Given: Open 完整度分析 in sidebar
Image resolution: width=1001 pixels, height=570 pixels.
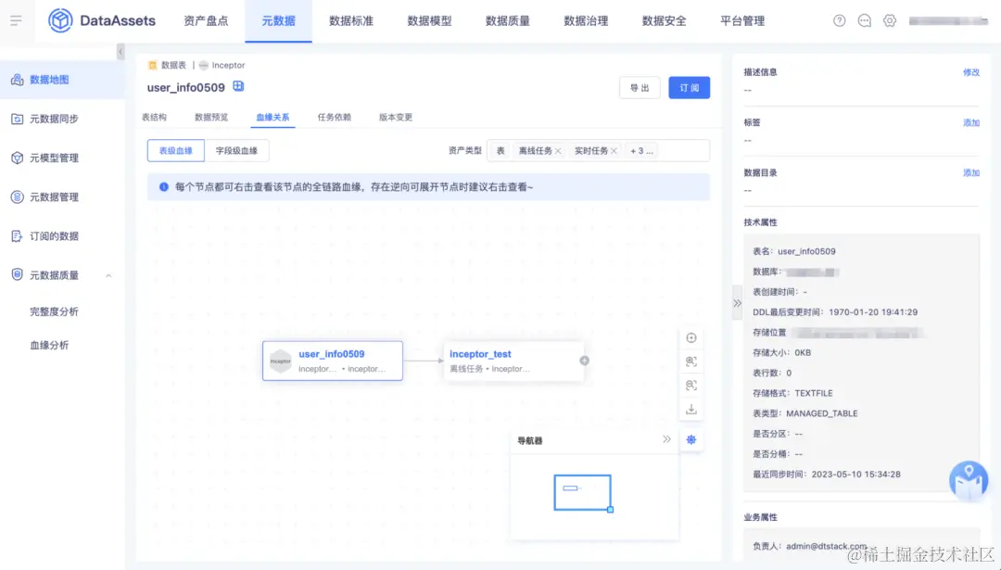Looking at the screenshot, I should (x=55, y=311).
